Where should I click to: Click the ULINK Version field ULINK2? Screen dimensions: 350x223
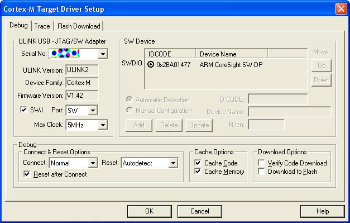point(82,70)
